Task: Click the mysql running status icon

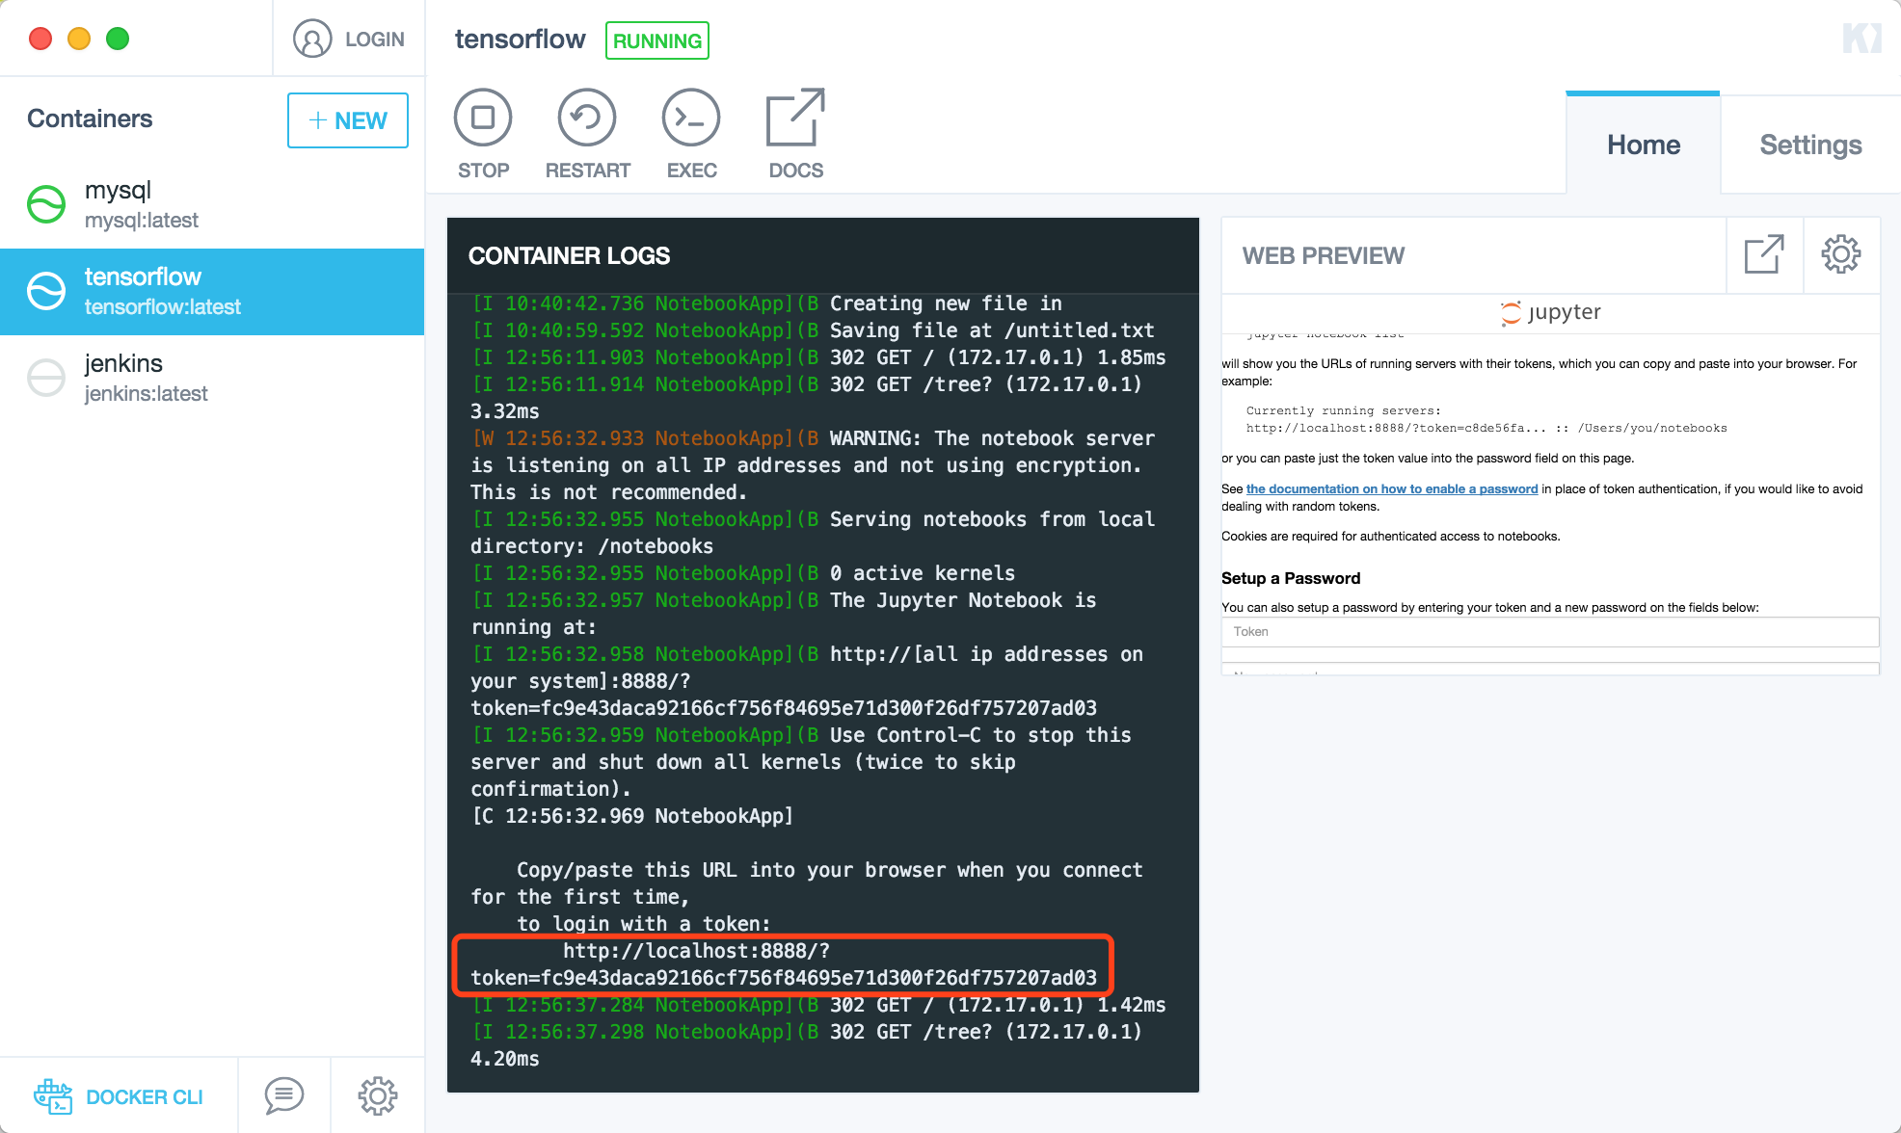Action: (x=46, y=204)
